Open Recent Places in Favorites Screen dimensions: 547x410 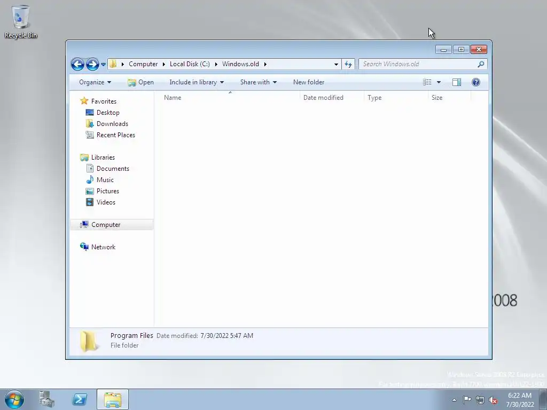115,135
